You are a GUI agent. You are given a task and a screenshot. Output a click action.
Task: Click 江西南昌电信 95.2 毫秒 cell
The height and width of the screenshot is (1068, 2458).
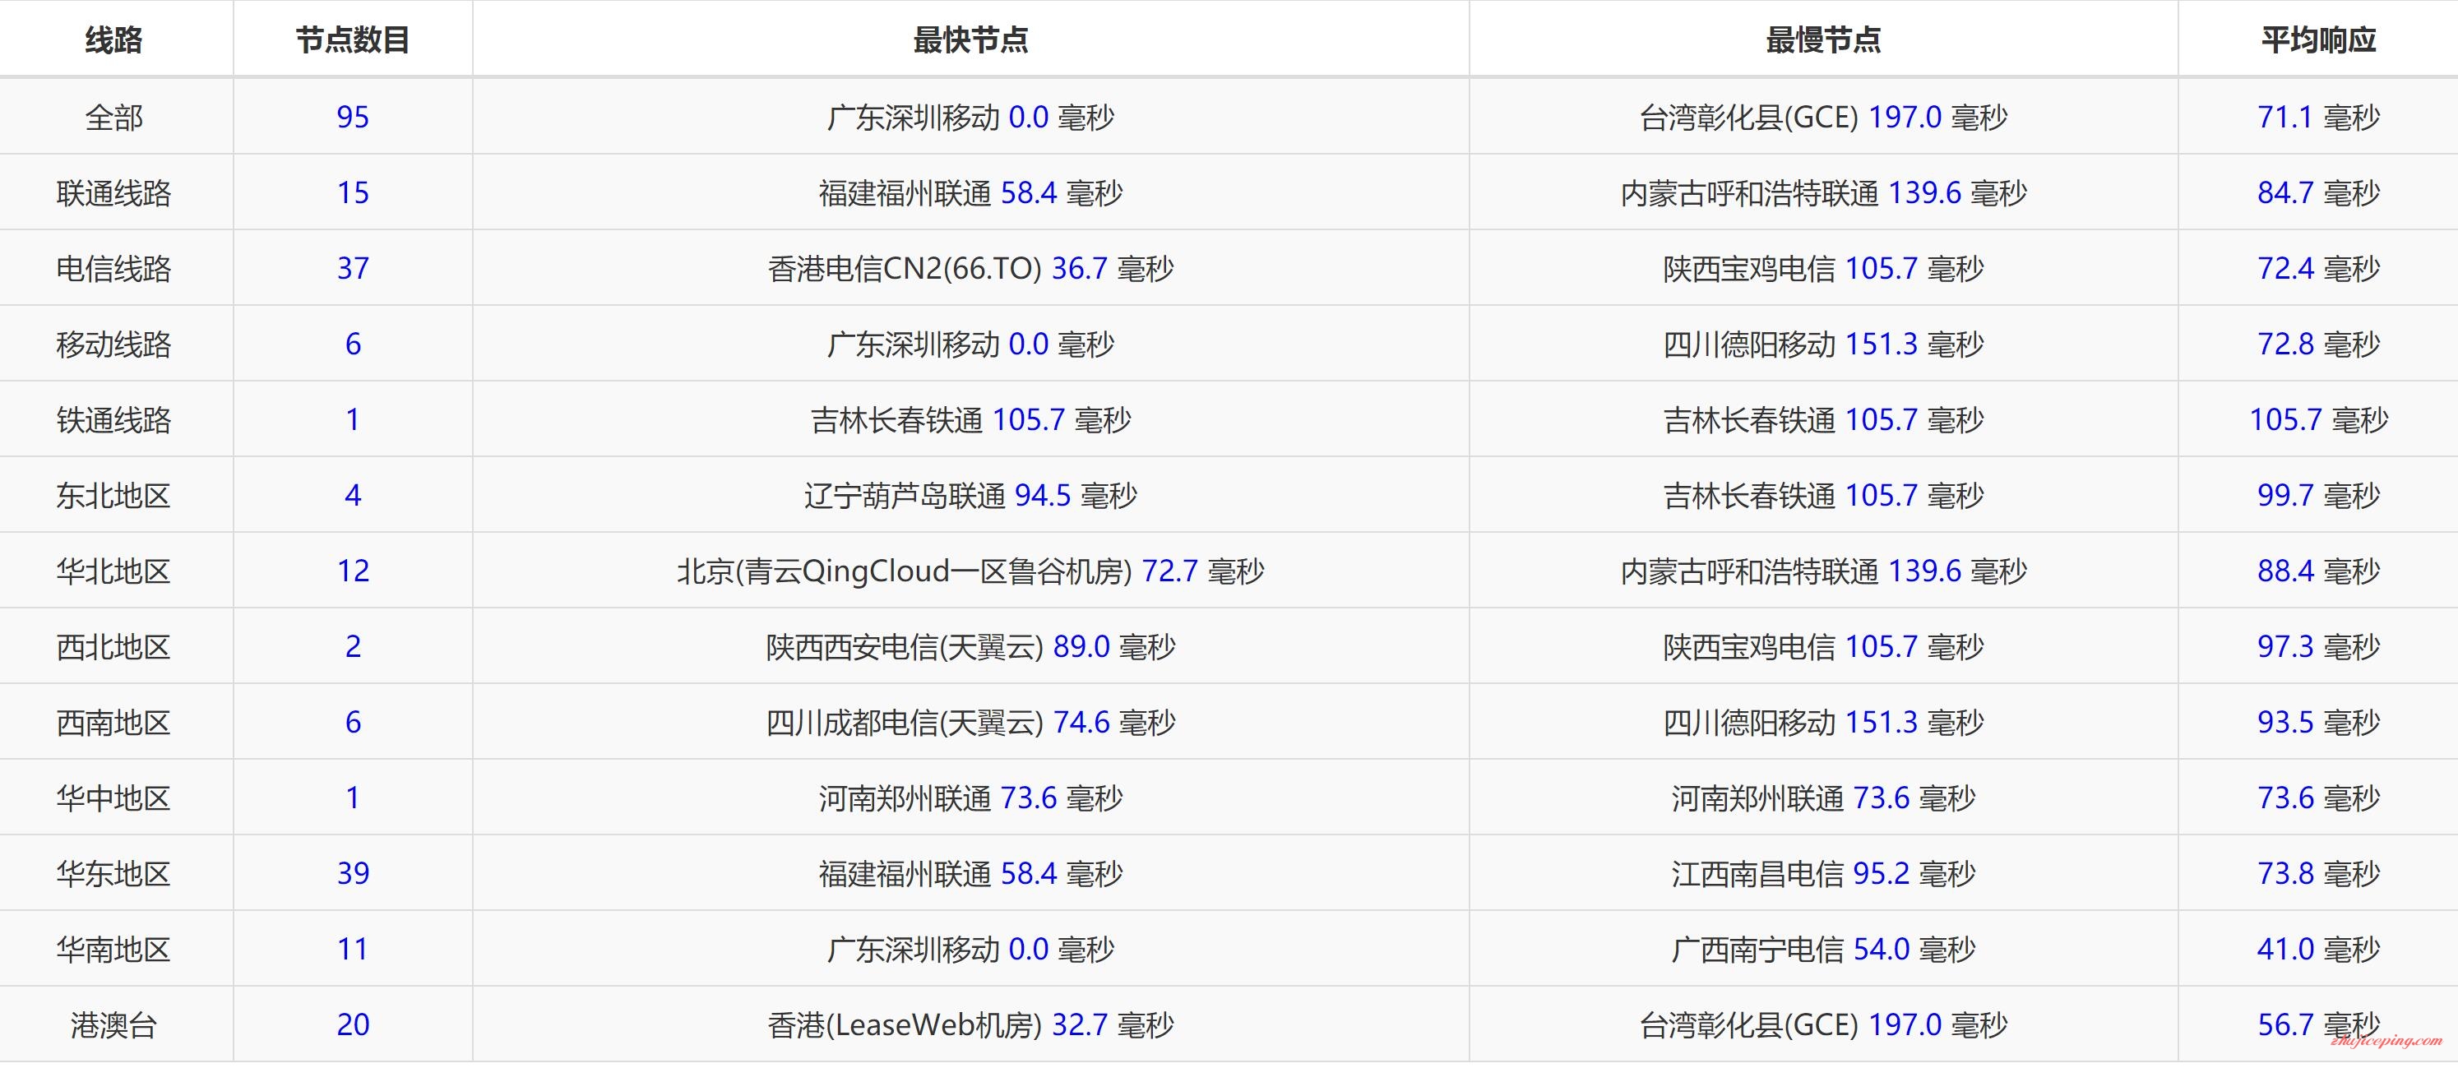tap(1823, 873)
